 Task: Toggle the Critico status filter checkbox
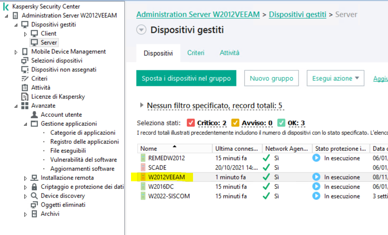click(x=191, y=123)
